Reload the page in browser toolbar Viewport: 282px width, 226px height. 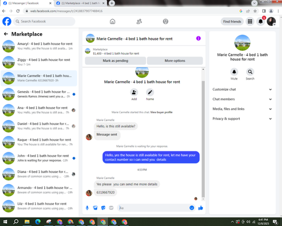click(18, 11)
